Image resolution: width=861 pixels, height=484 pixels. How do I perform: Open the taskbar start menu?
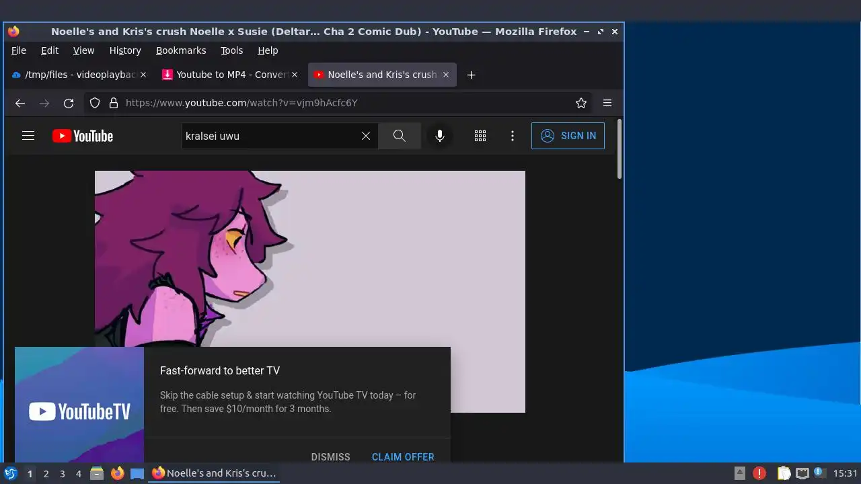(x=11, y=473)
